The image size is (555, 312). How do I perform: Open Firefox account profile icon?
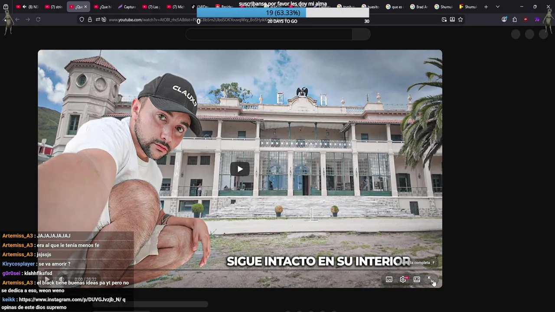pos(504,19)
